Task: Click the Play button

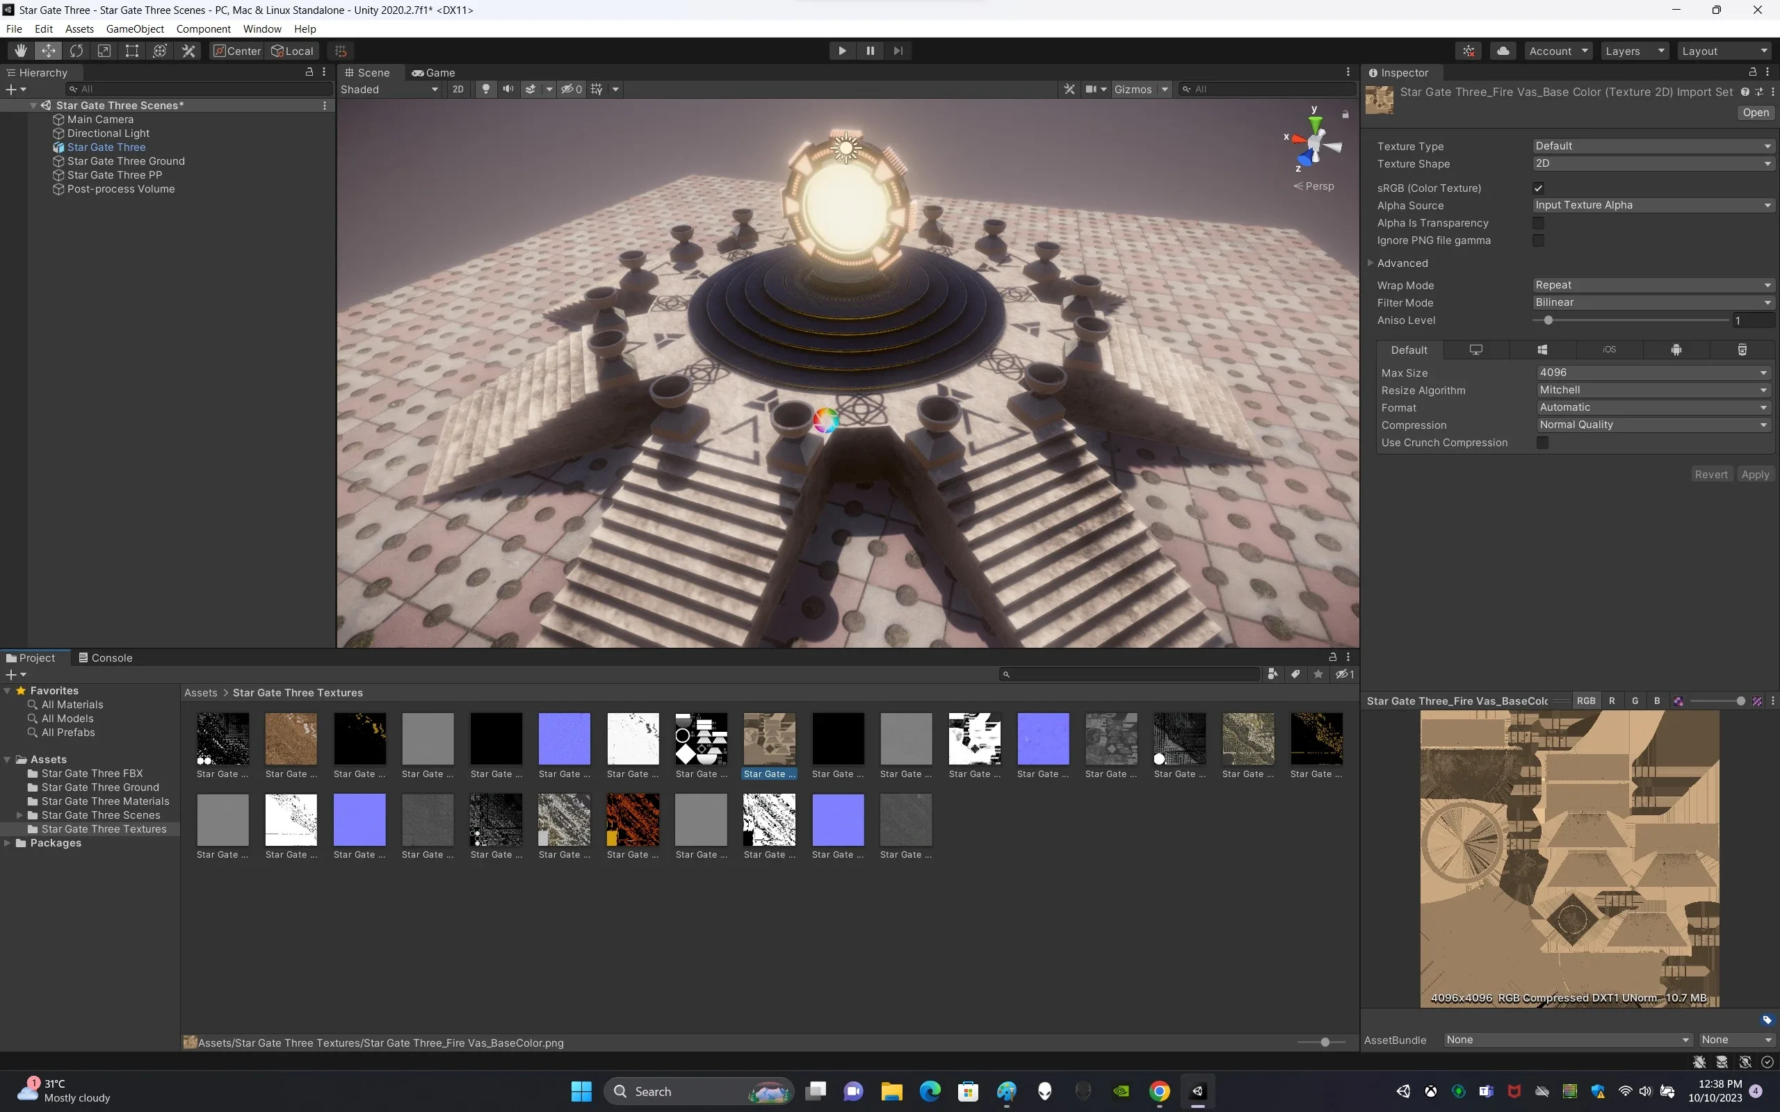Action: [x=842, y=51]
